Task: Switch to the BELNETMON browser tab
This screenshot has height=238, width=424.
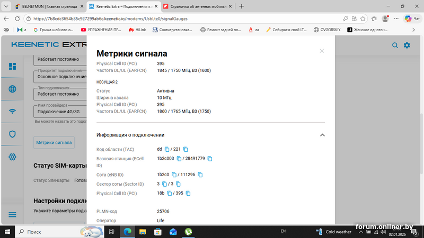Action: (49, 6)
